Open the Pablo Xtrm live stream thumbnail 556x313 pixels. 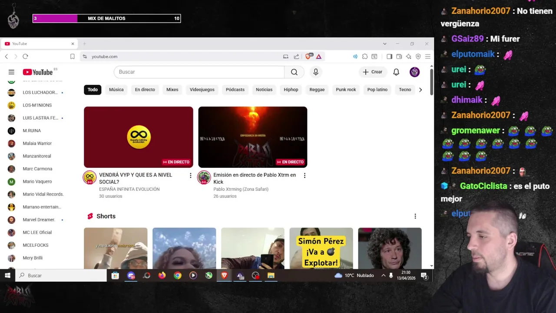(253, 137)
